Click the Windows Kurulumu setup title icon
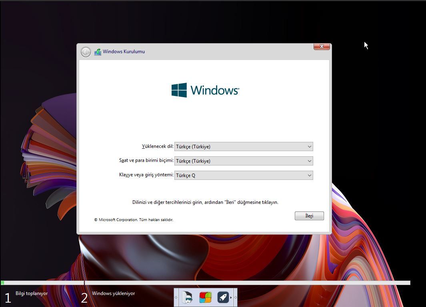Viewport: 426px width, 307px height. (98, 52)
